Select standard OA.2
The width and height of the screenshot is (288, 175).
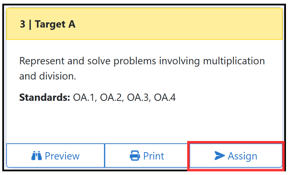point(111,97)
